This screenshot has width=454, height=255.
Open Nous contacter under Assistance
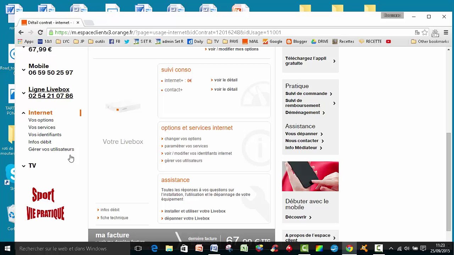tap(302, 141)
